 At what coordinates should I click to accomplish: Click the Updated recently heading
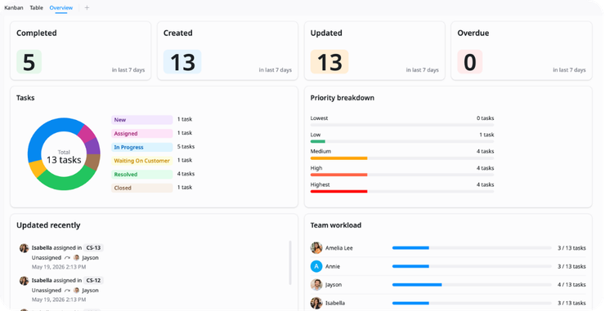[x=48, y=225]
